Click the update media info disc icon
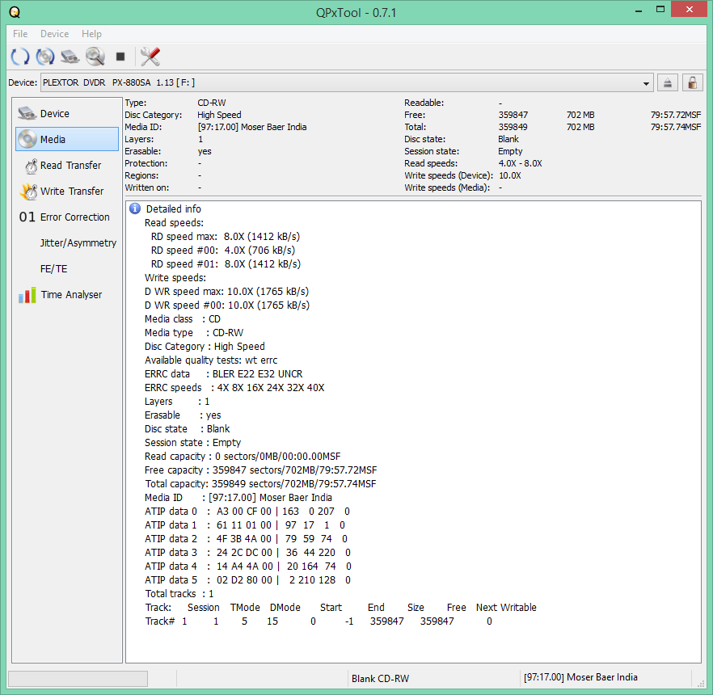The height and width of the screenshot is (695, 713). [45, 57]
